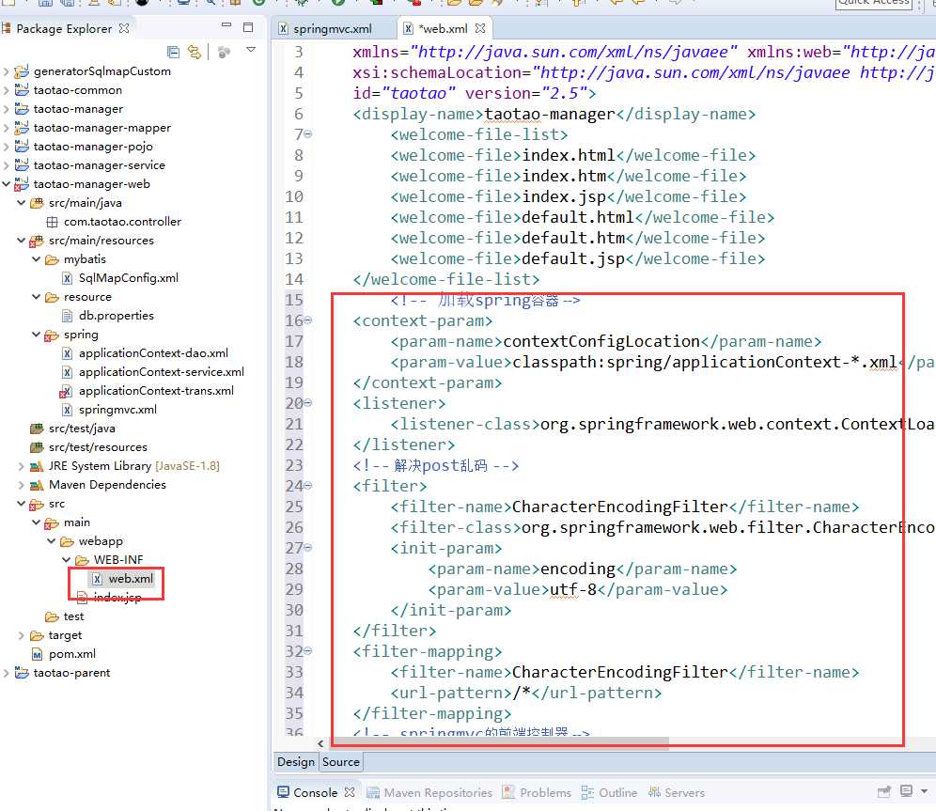Click the grayed focus-on-task icon in Package Explorer
Viewport: 936px width, 811px height.
pos(225,53)
